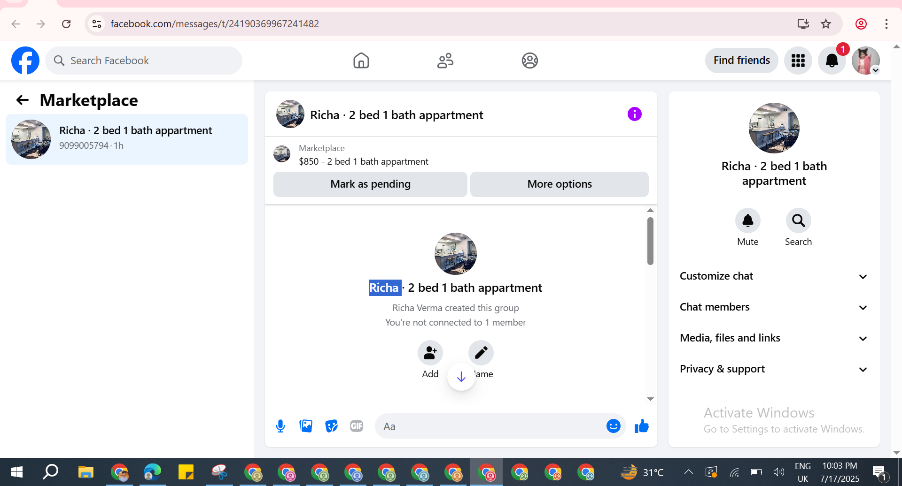The image size is (902, 486).
Task: Edit the chat name with the pencil icon
Action: point(481,353)
